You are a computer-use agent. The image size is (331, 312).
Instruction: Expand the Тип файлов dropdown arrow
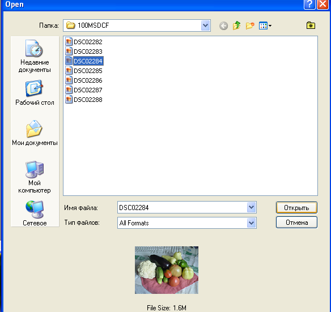coord(251,223)
